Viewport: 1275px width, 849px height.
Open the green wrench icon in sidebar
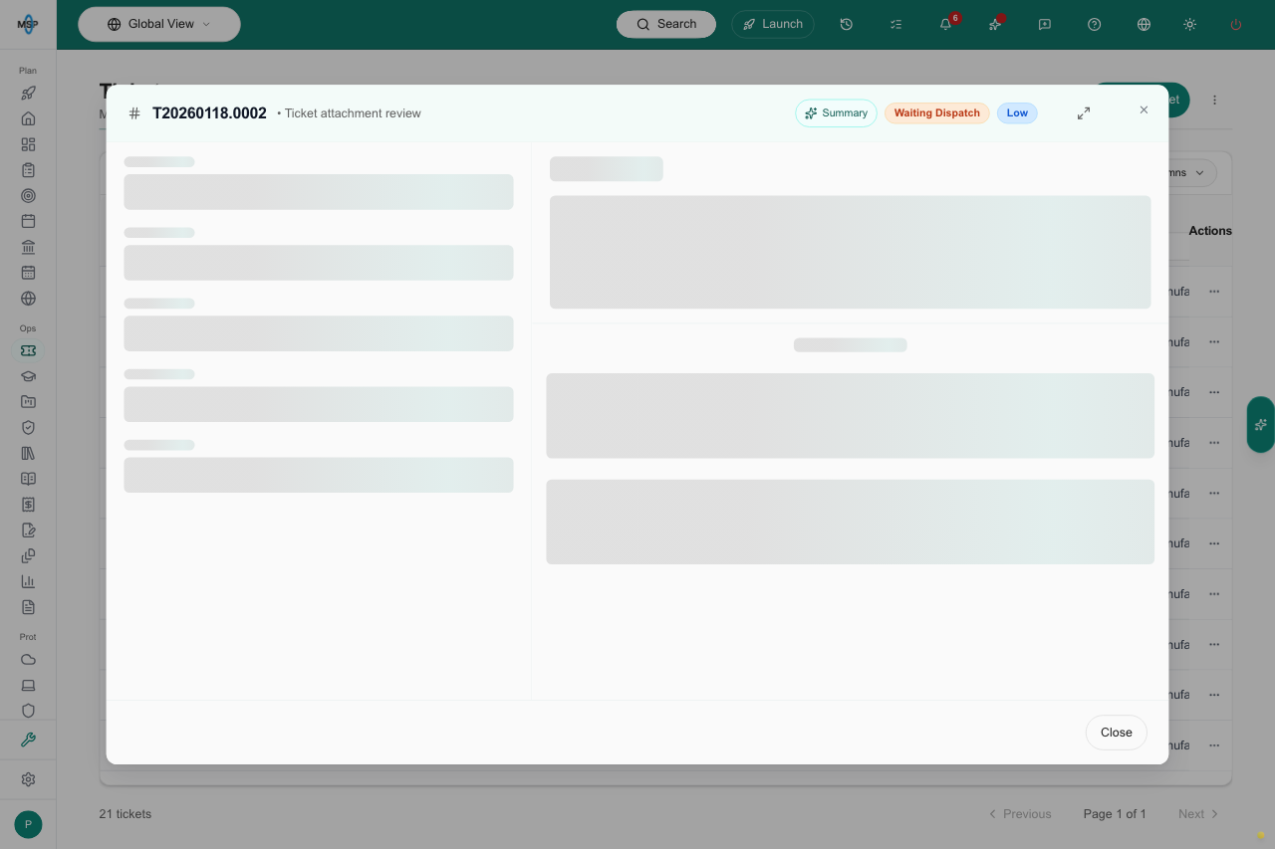(x=28, y=740)
